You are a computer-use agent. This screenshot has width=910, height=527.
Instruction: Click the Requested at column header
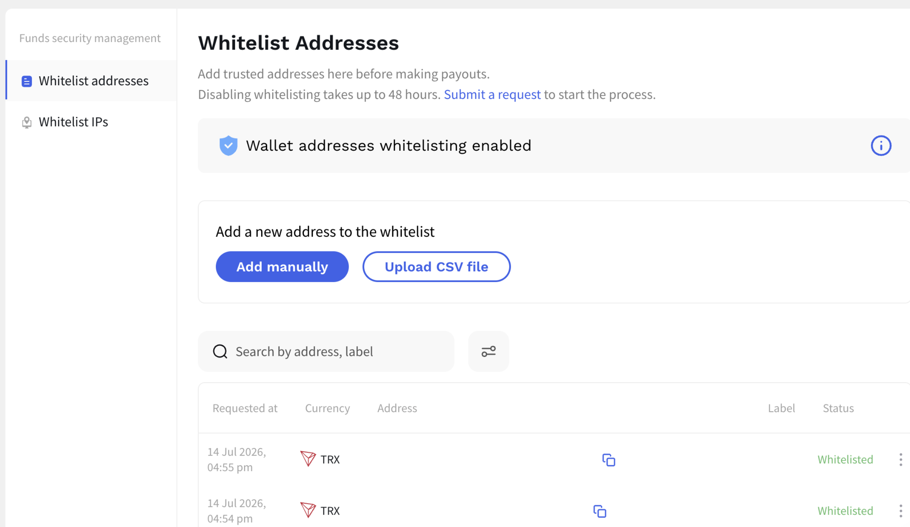coord(245,408)
